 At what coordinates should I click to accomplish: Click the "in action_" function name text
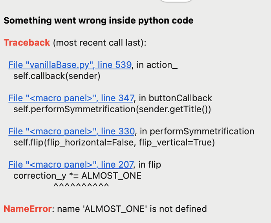click(x=157, y=65)
